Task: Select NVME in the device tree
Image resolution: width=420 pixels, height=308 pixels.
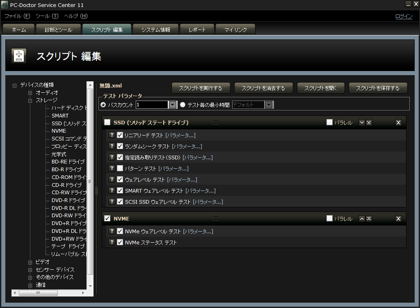Action: pos(59,131)
